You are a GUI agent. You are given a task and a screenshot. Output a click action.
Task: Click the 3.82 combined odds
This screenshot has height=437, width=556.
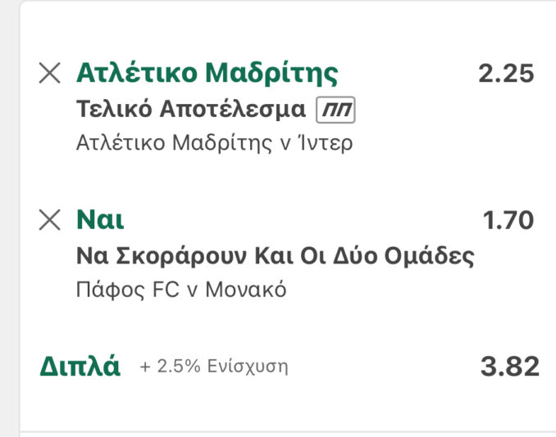pos(509,367)
